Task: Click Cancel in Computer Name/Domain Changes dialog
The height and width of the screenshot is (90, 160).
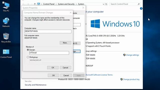Action: 65,67
